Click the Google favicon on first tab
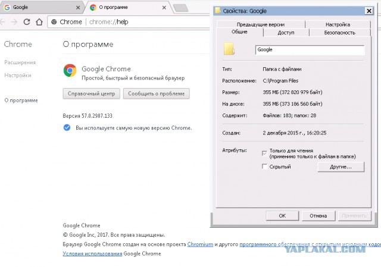Screen dimensions: 381x267 tap(7, 7)
